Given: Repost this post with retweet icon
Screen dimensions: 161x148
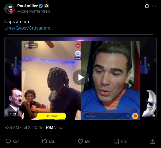Looking at the screenshot, I should [x=44, y=142].
